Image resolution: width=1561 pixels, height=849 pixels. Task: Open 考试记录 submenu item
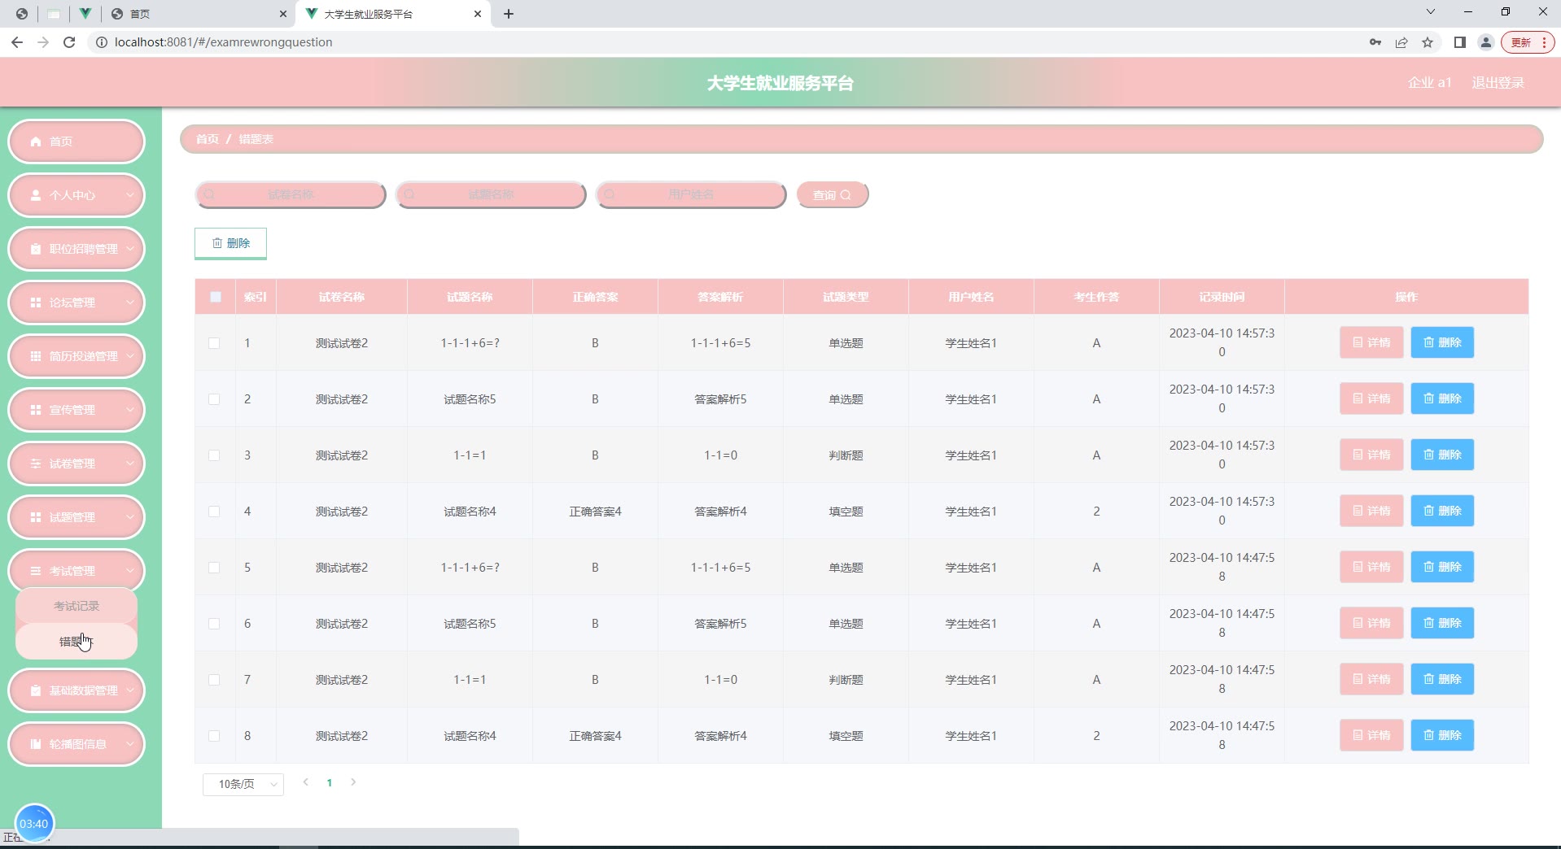point(77,606)
